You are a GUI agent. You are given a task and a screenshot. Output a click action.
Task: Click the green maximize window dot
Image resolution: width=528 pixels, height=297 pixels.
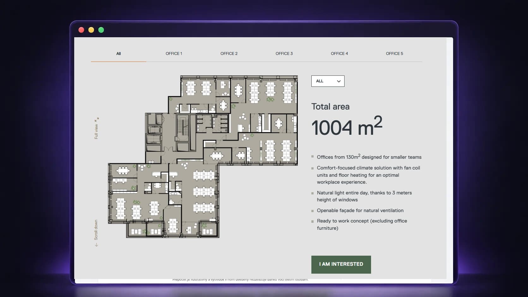pyautogui.click(x=101, y=30)
